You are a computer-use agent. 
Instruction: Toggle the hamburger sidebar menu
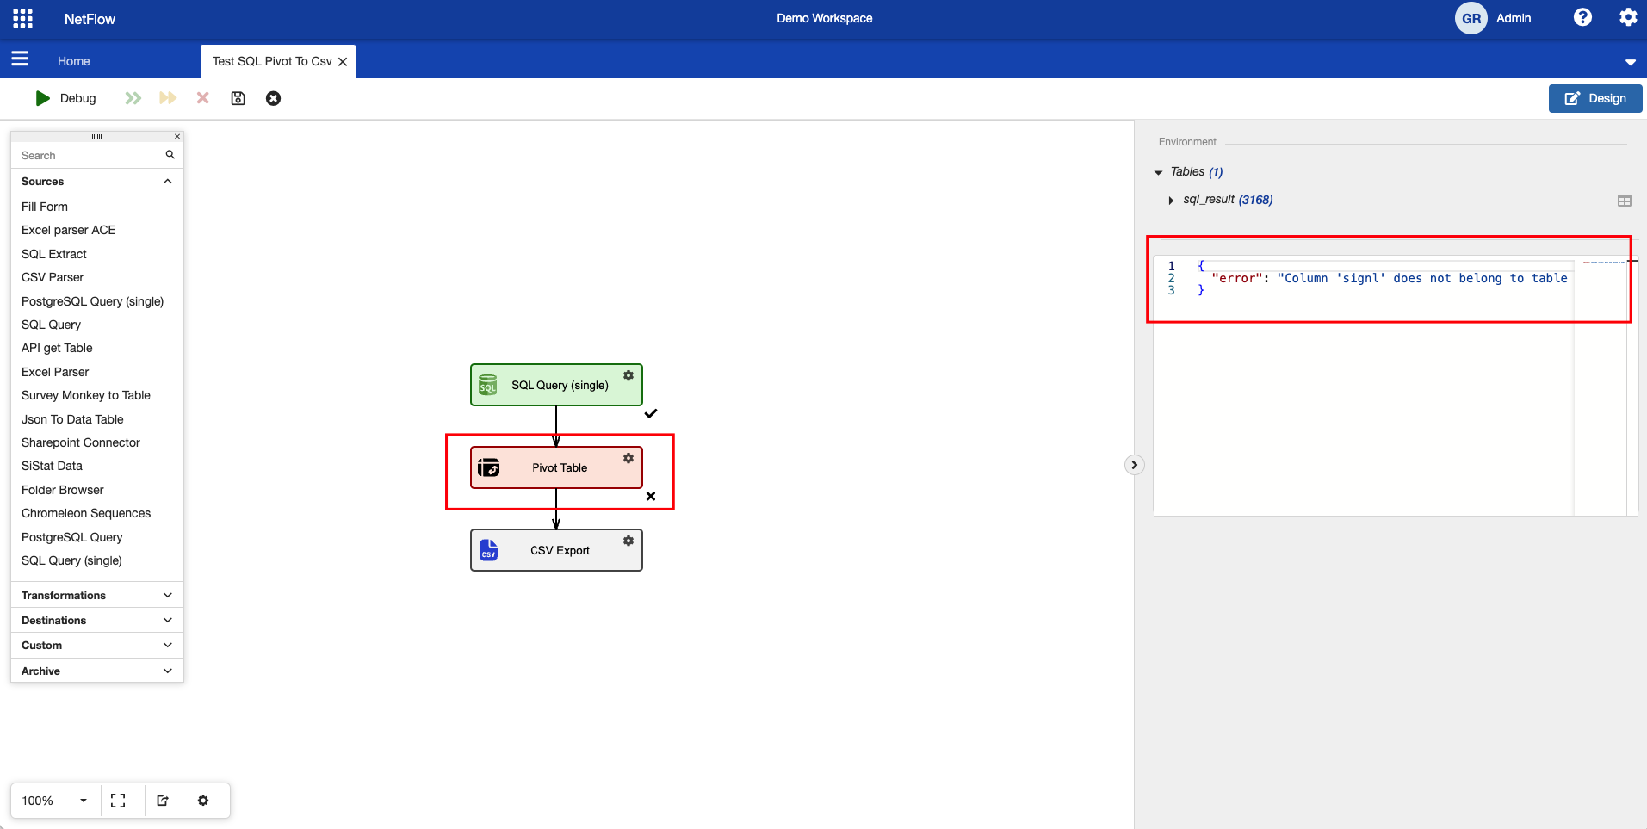(20, 59)
